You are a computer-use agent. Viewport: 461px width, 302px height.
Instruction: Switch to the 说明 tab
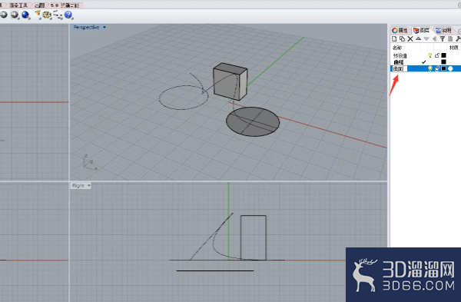click(x=444, y=30)
